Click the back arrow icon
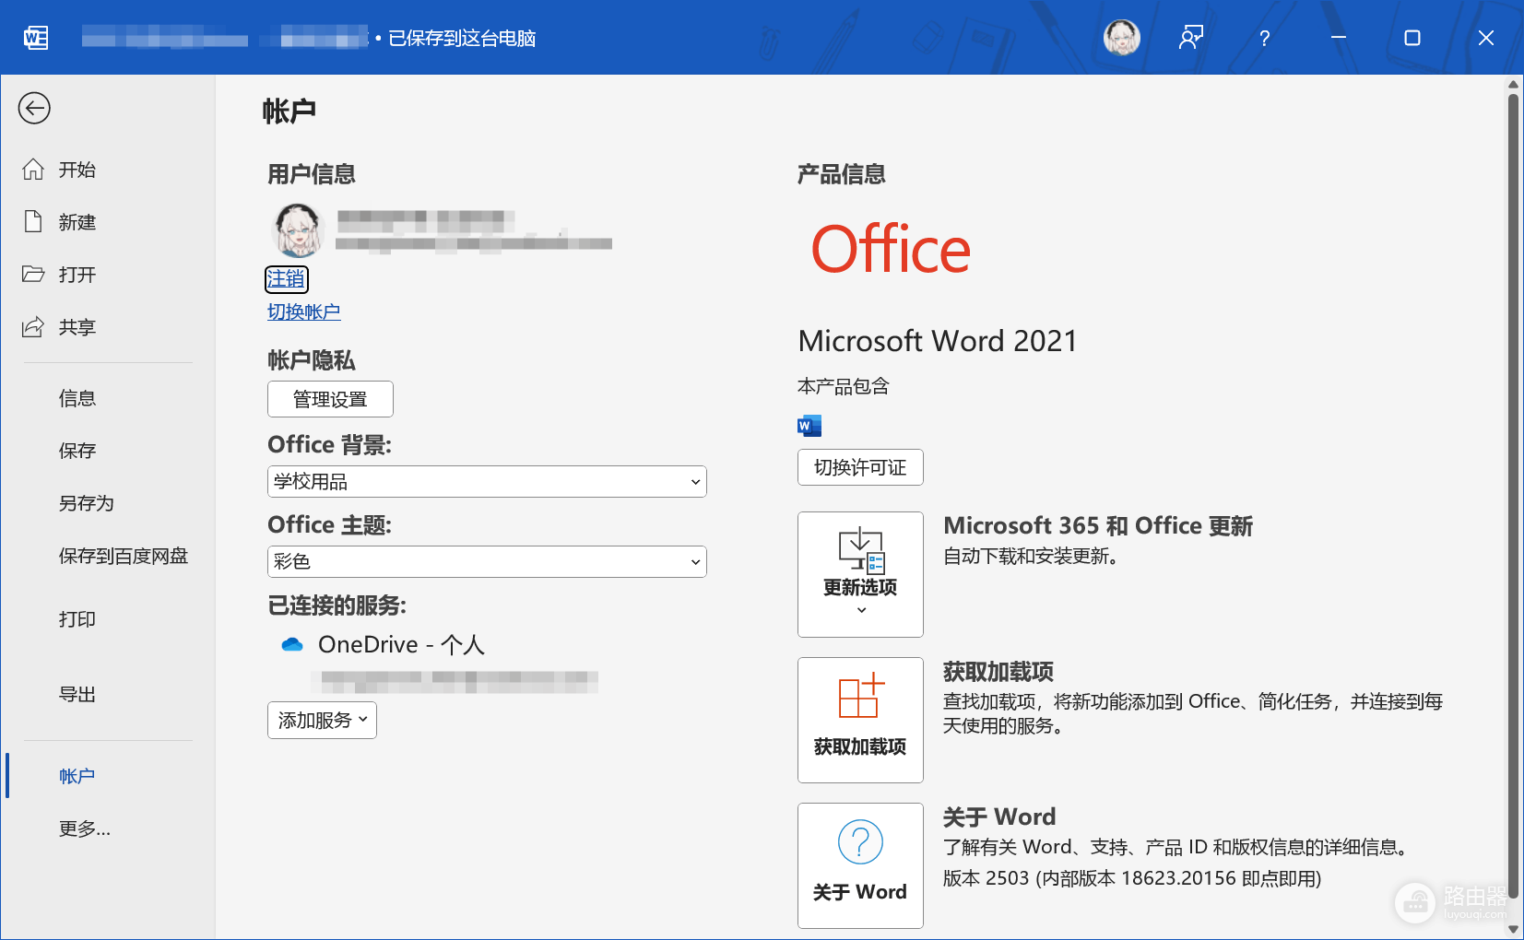The image size is (1524, 940). point(34,108)
